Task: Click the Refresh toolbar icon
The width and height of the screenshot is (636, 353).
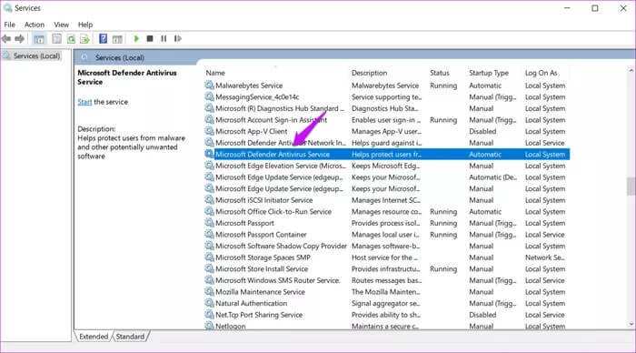Action: pyautogui.click(x=71, y=39)
